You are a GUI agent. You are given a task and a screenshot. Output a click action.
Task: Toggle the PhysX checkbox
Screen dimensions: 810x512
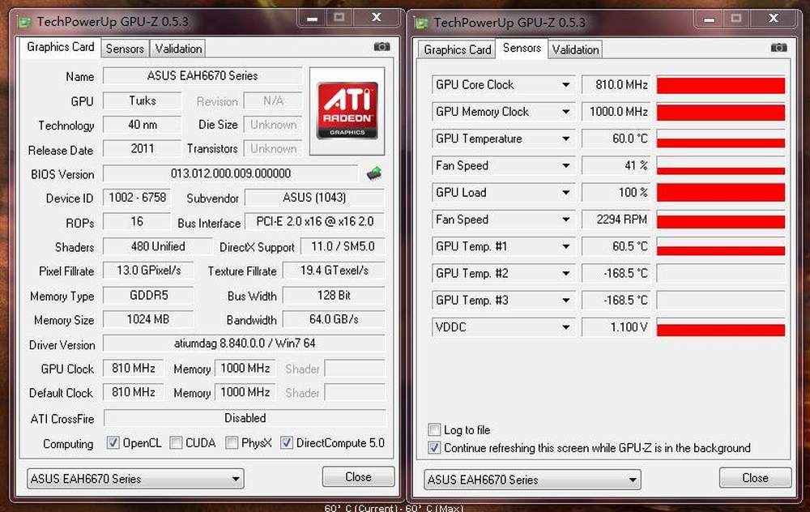pyautogui.click(x=232, y=443)
